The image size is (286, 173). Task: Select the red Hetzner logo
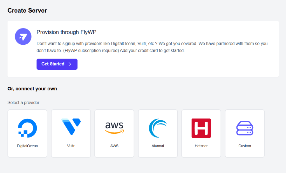(x=201, y=128)
